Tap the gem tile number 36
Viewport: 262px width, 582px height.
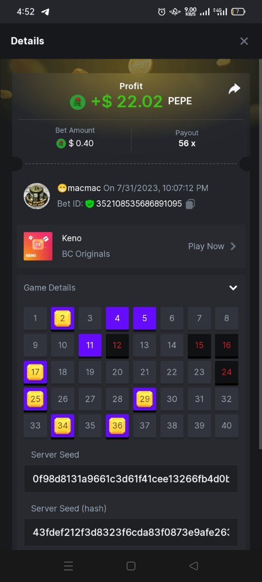(x=117, y=426)
